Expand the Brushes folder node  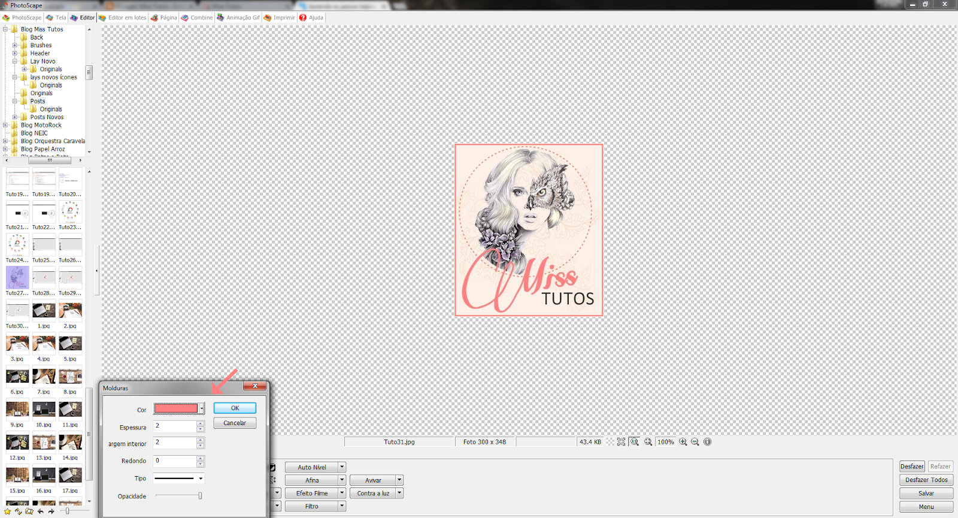coord(15,45)
